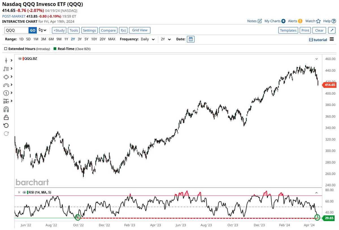Select the 1M range option
Screen dimensions: 339x230
[x=36, y=39]
